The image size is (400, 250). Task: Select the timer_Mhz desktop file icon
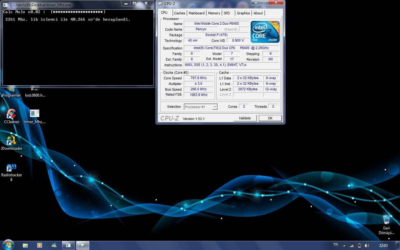35,114
